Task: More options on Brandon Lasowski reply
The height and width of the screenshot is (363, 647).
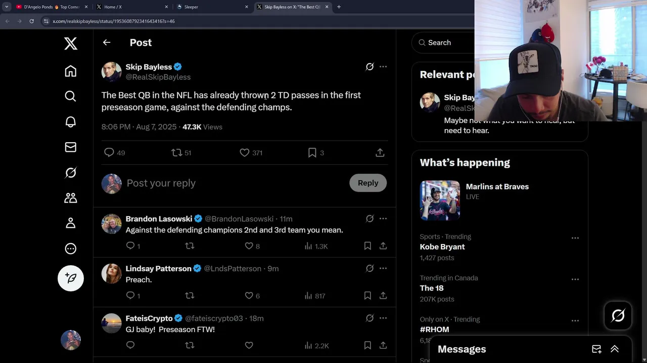Action: [x=383, y=218]
